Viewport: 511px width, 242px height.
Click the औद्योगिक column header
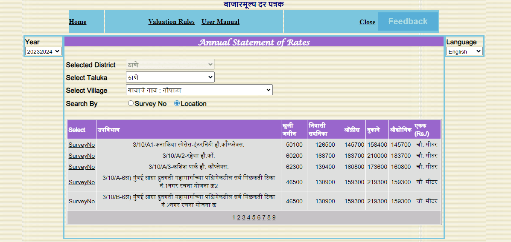click(x=400, y=130)
